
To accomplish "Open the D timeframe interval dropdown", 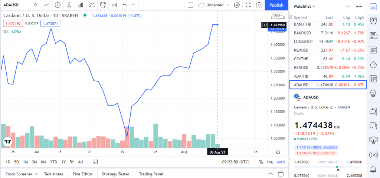I will tap(36, 5).
